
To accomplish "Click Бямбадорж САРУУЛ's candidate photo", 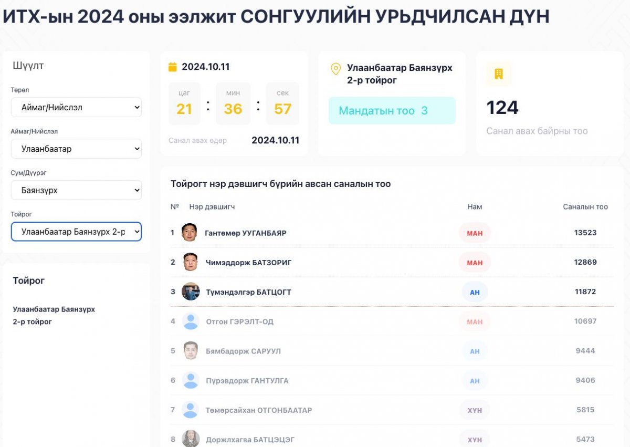I will 191,351.
